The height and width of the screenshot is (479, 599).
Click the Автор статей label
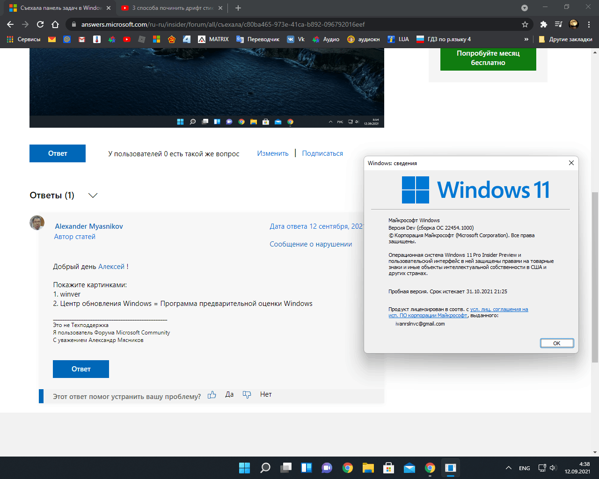(74, 237)
